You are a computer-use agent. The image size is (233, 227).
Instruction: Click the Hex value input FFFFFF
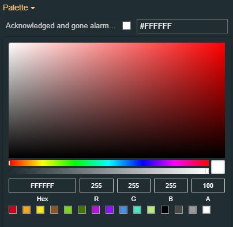42,186
